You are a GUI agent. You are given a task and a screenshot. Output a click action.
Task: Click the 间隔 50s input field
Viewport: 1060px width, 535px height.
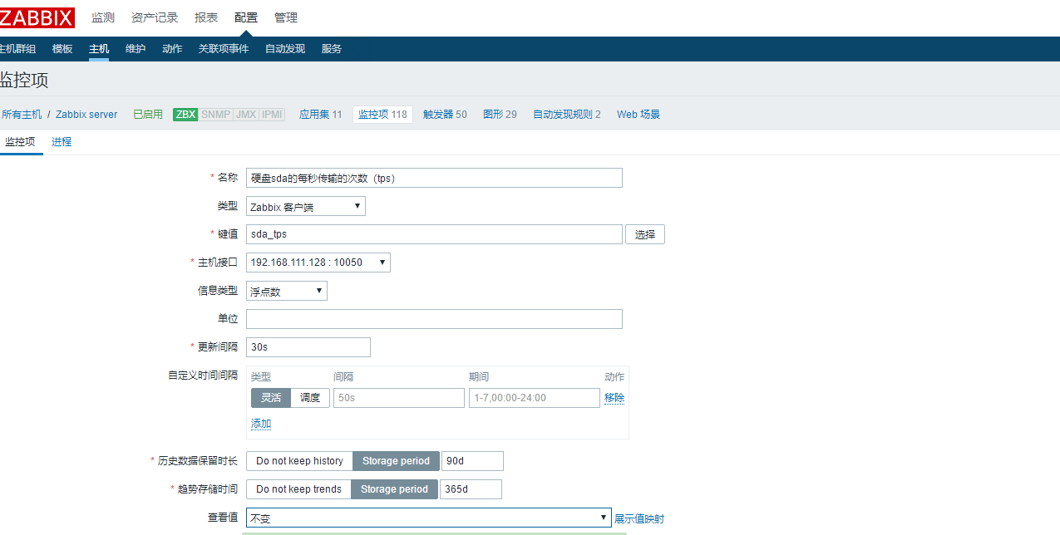pos(399,398)
